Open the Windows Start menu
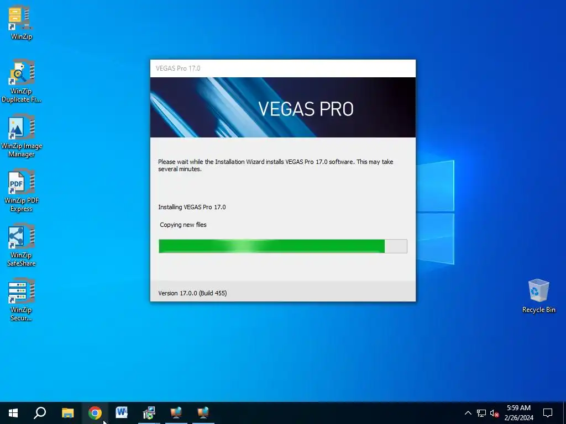The height and width of the screenshot is (424, 566). (13, 413)
